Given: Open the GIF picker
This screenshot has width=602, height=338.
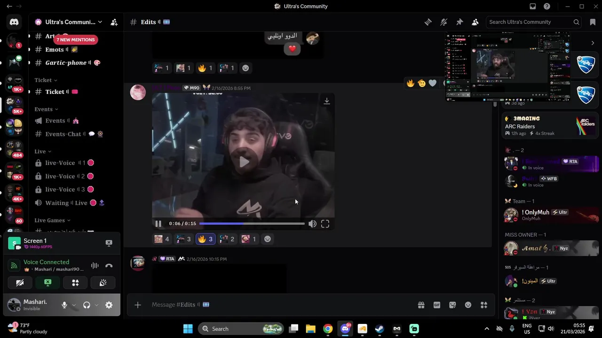Looking at the screenshot, I should pos(437,305).
